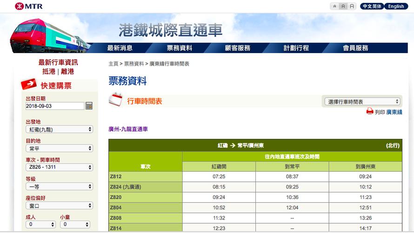Viewport: 414px width, 233px height.
Task: Click the Z824 (九廣通) row label
Action: pos(126,187)
